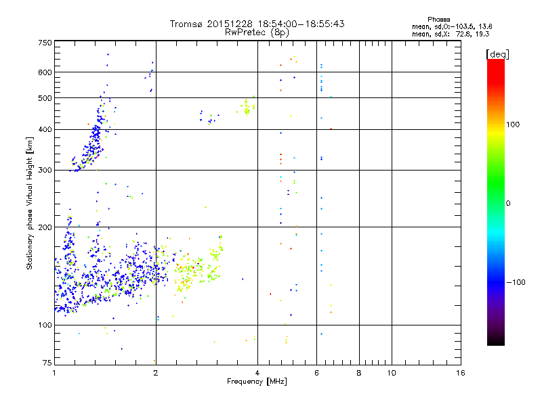Screen dimensions: 542x406
Task: Click the "[deg]" colorbar unit label
Action: pos(497,54)
